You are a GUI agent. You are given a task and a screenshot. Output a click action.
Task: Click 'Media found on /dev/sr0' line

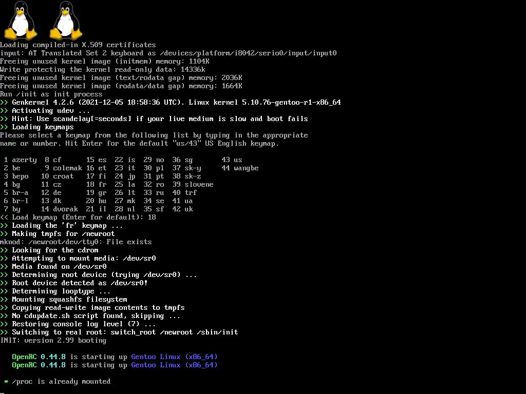(53, 267)
